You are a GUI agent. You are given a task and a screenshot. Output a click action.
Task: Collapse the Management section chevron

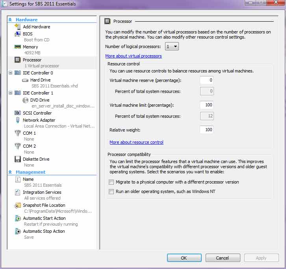click(x=10, y=172)
